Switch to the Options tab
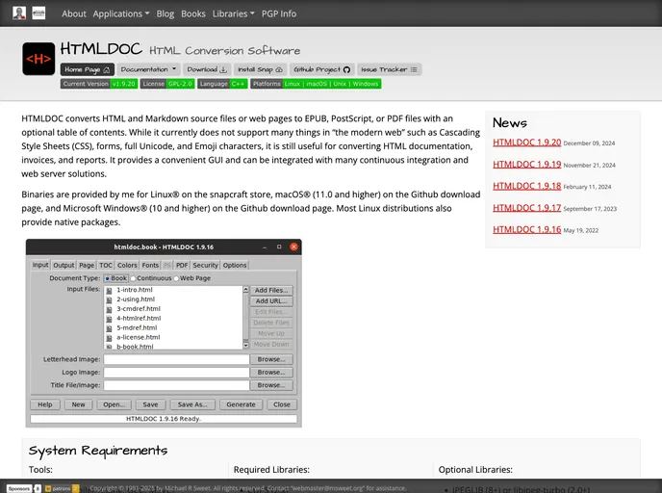Viewport: 662px width, 493px height. pyautogui.click(x=235, y=266)
